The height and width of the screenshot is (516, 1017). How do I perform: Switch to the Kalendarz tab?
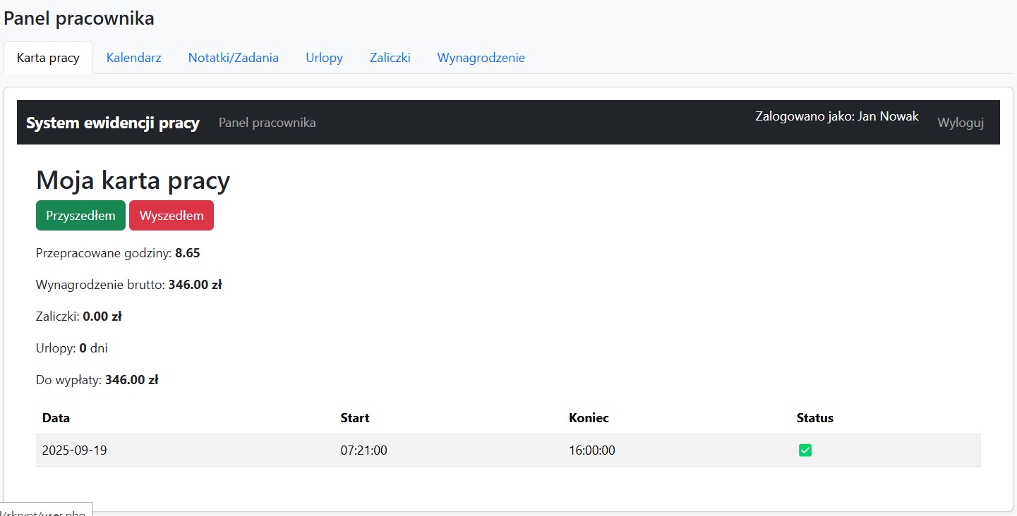click(133, 58)
